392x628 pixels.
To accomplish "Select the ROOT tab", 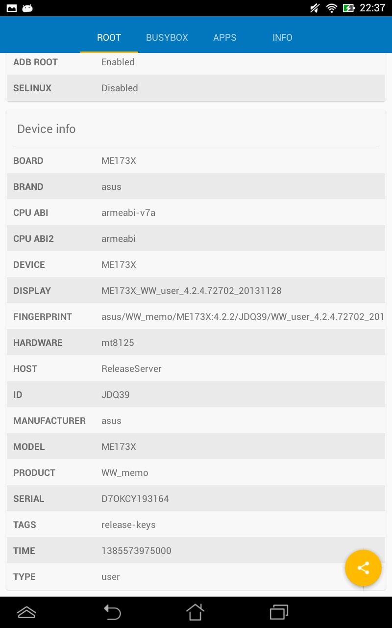I will (x=109, y=38).
